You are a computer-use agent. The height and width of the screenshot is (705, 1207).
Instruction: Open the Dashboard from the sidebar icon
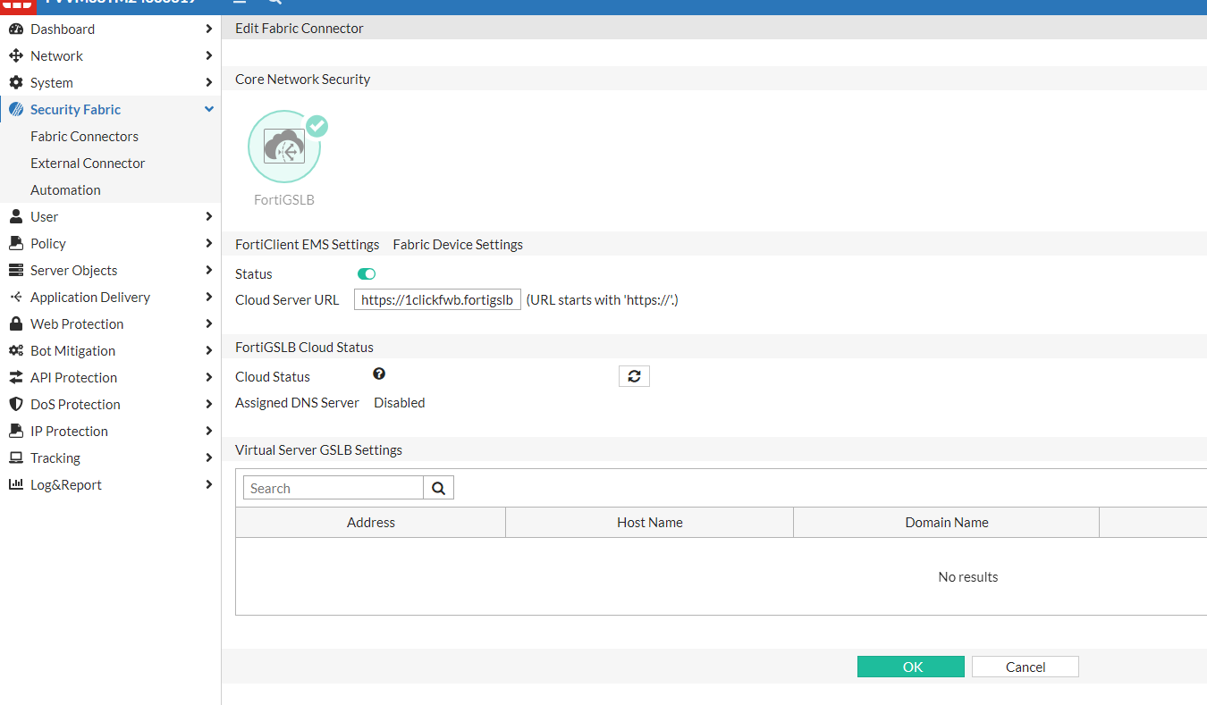pyautogui.click(x=18, y=29)
